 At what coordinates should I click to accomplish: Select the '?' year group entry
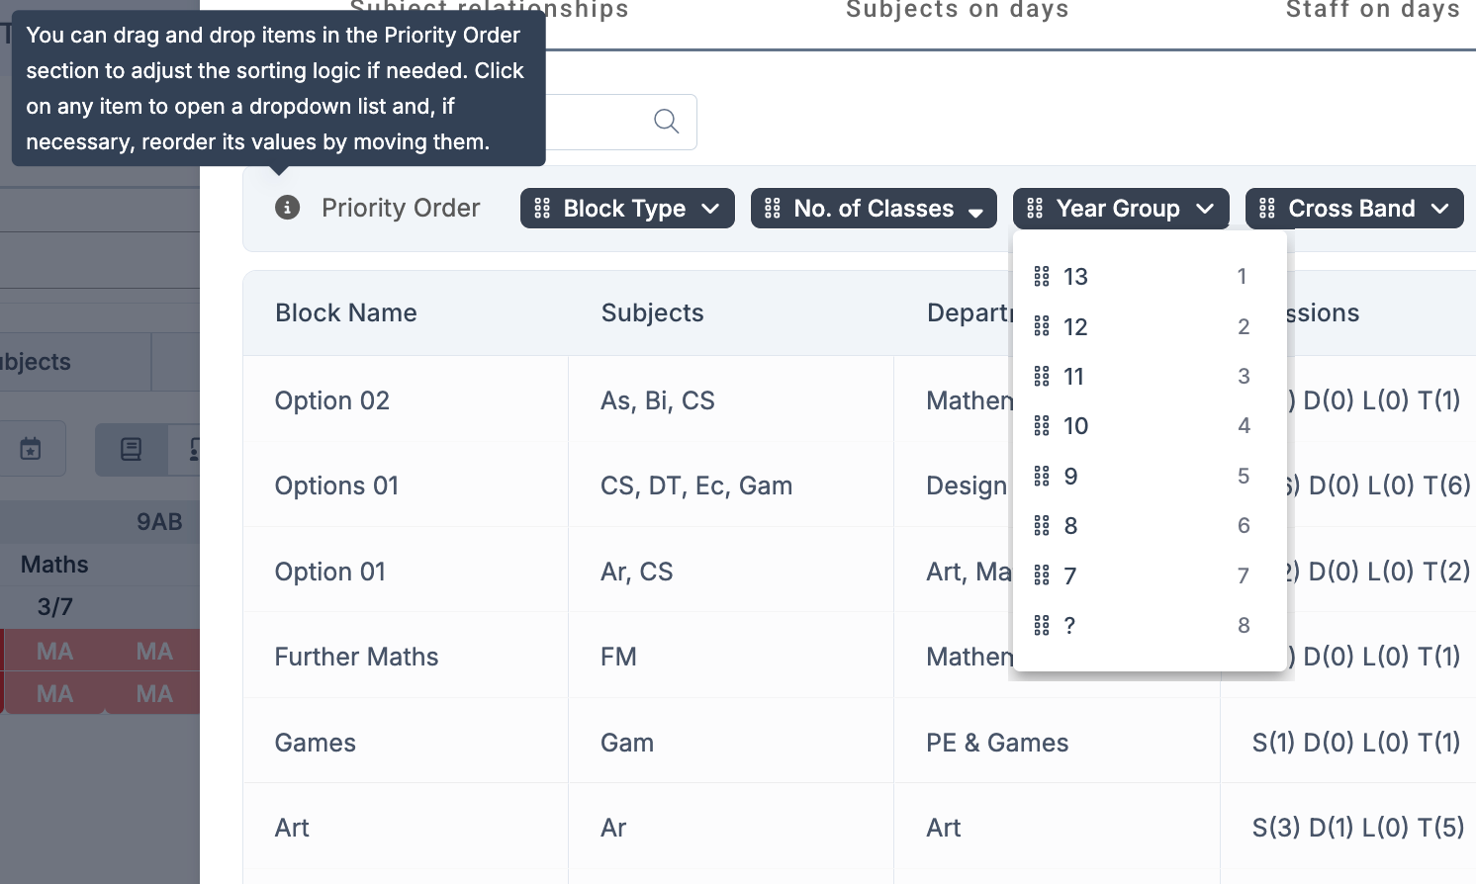click(x=1069, y=626)
